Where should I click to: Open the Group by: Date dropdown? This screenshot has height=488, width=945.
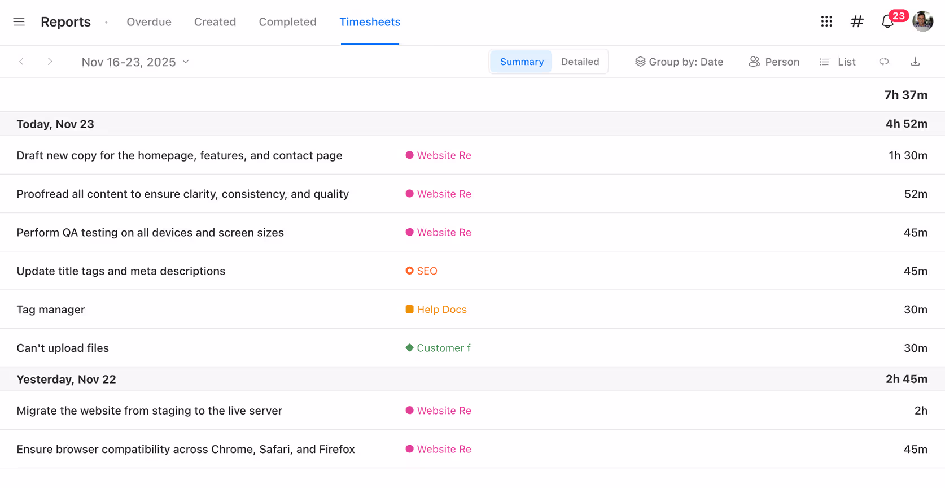point(679,62)
